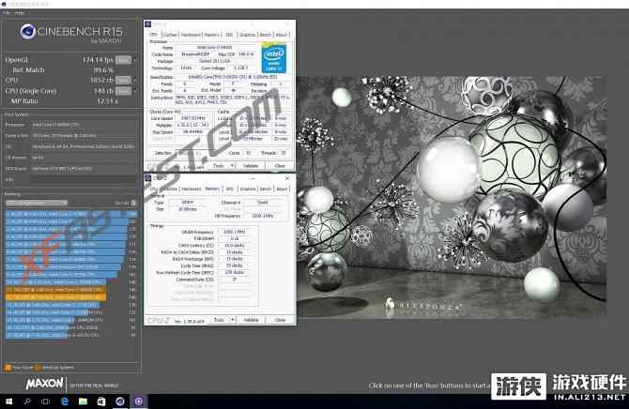Switch to Cinebench via its taskbar icon
Image resolution: width=629 pixels, height=409 pixels.
click(x=119, y=401)
